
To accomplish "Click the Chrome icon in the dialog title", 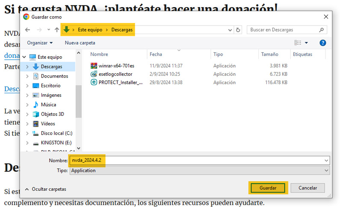I will click(26, 17).
